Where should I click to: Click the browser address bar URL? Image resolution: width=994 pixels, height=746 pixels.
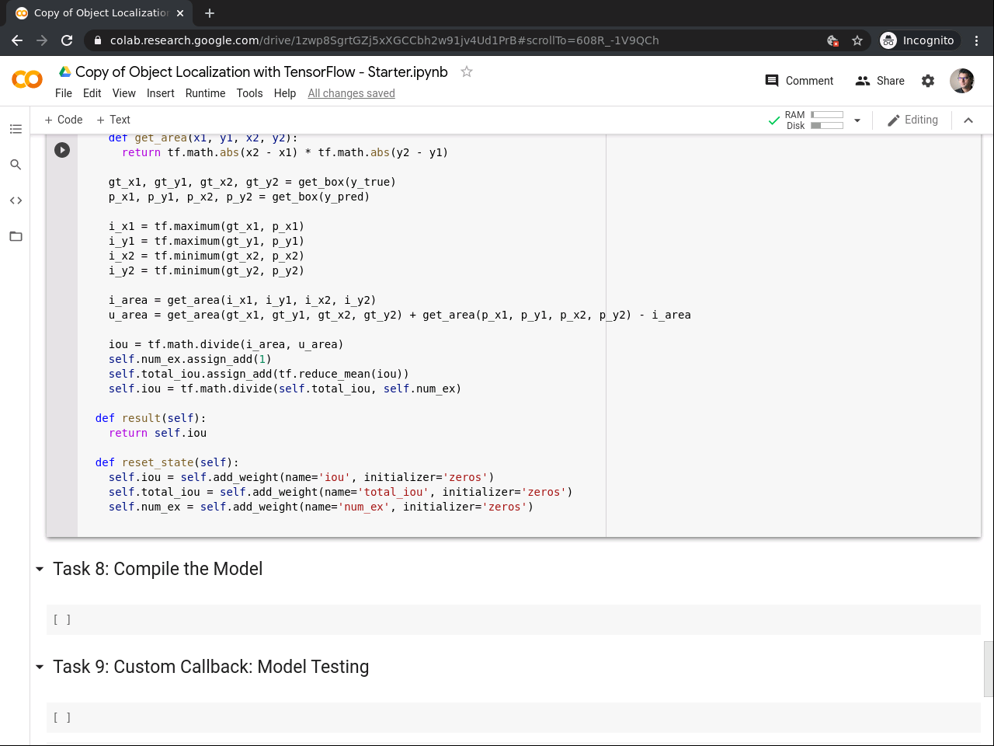[384, 40]
